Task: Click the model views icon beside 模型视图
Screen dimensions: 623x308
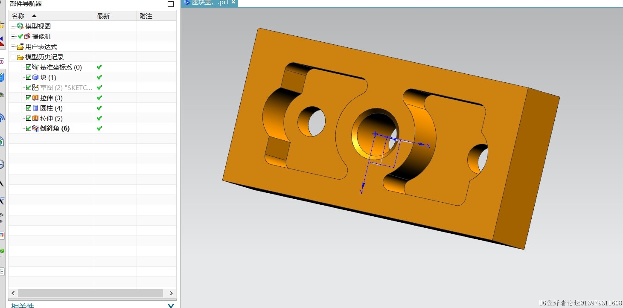Action: click(x=20, y=26)
